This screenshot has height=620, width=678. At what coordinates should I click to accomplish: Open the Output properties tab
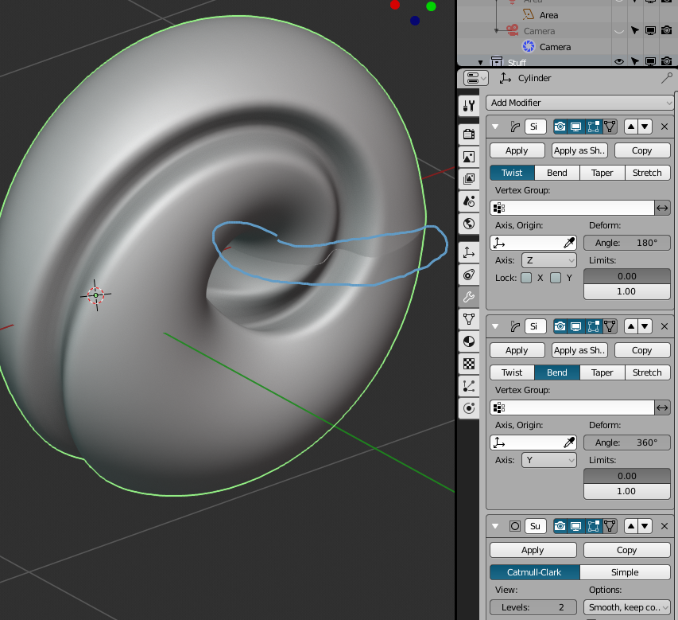469,156
